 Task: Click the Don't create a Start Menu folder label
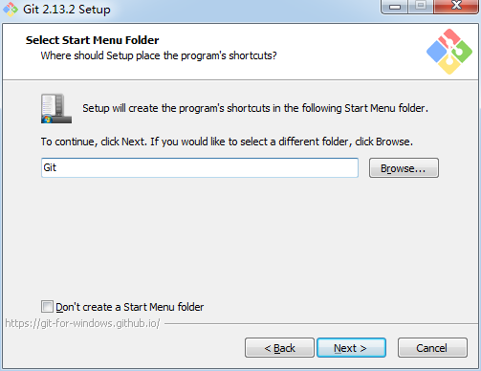[x=130, y=307]
